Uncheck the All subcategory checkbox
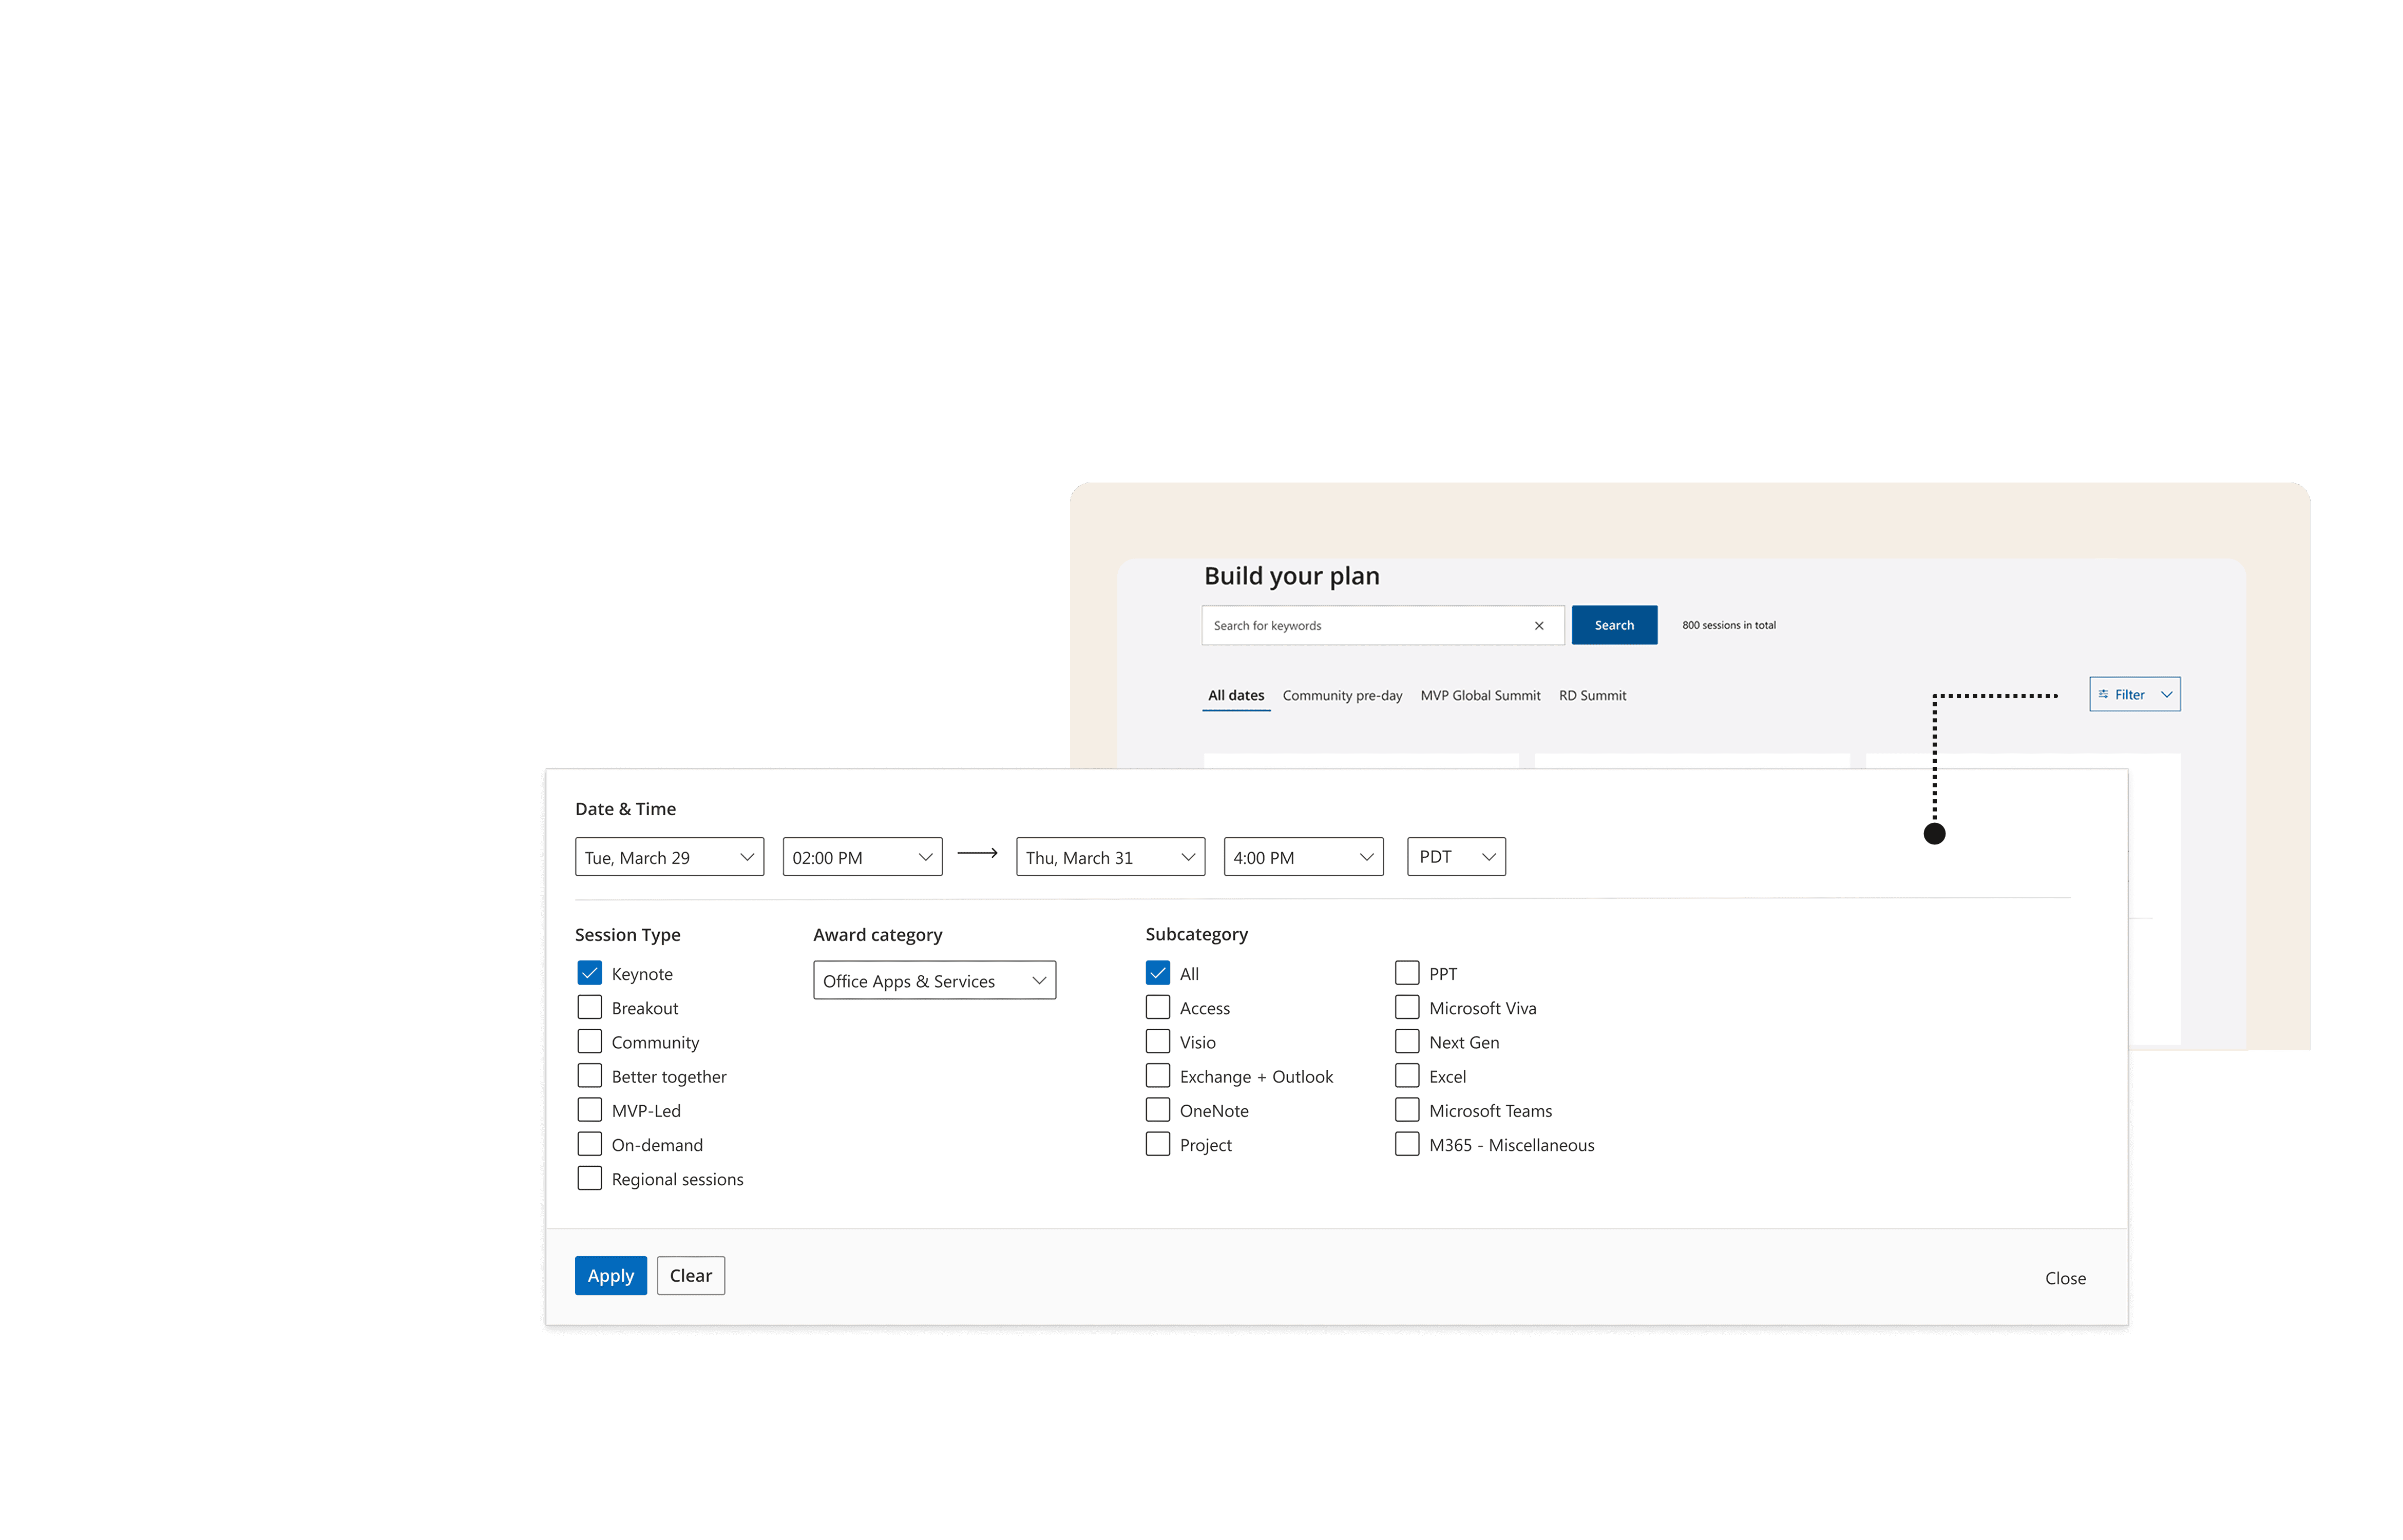 tap(1158, 973)
